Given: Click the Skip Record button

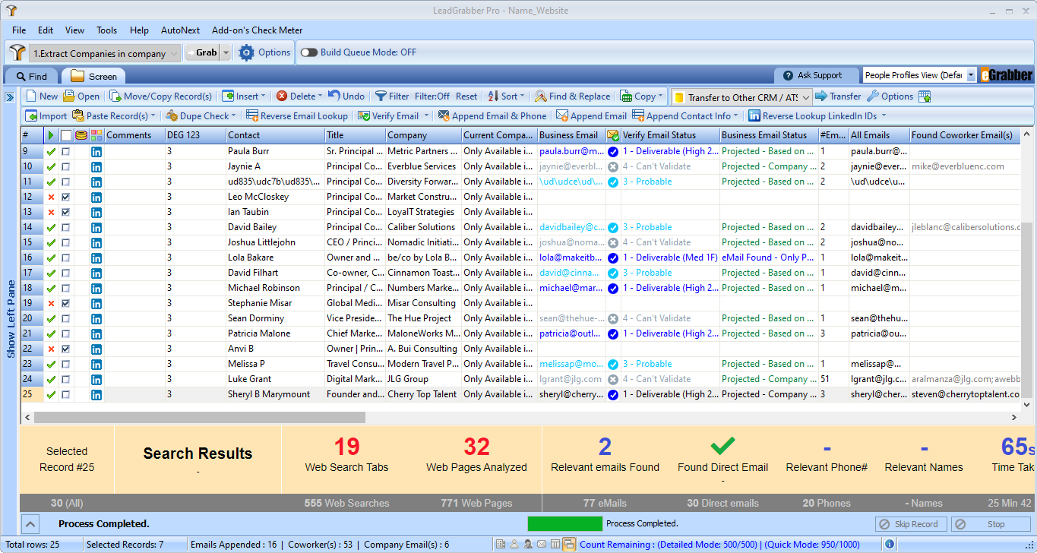Looking at the screenshot, I should click(911, 524).
